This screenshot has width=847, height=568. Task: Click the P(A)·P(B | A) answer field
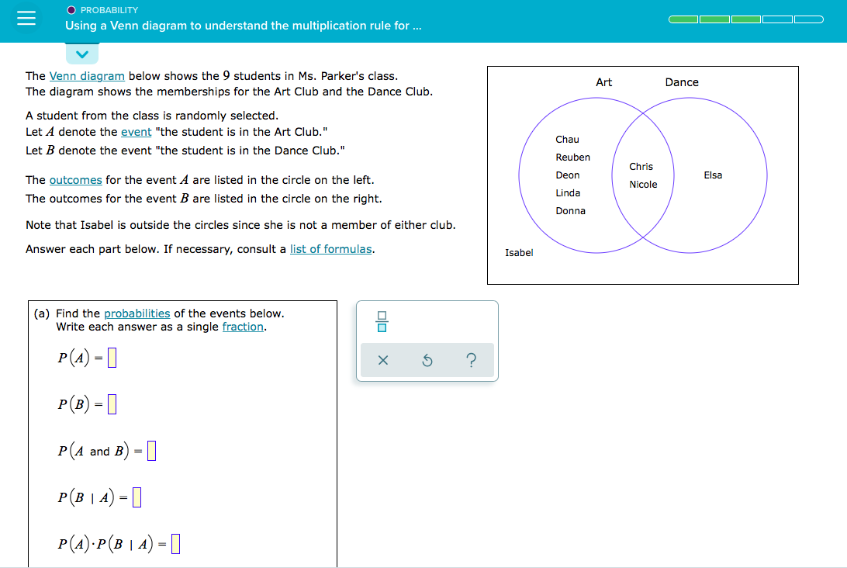pyautogui.click(x=176, y=544)
